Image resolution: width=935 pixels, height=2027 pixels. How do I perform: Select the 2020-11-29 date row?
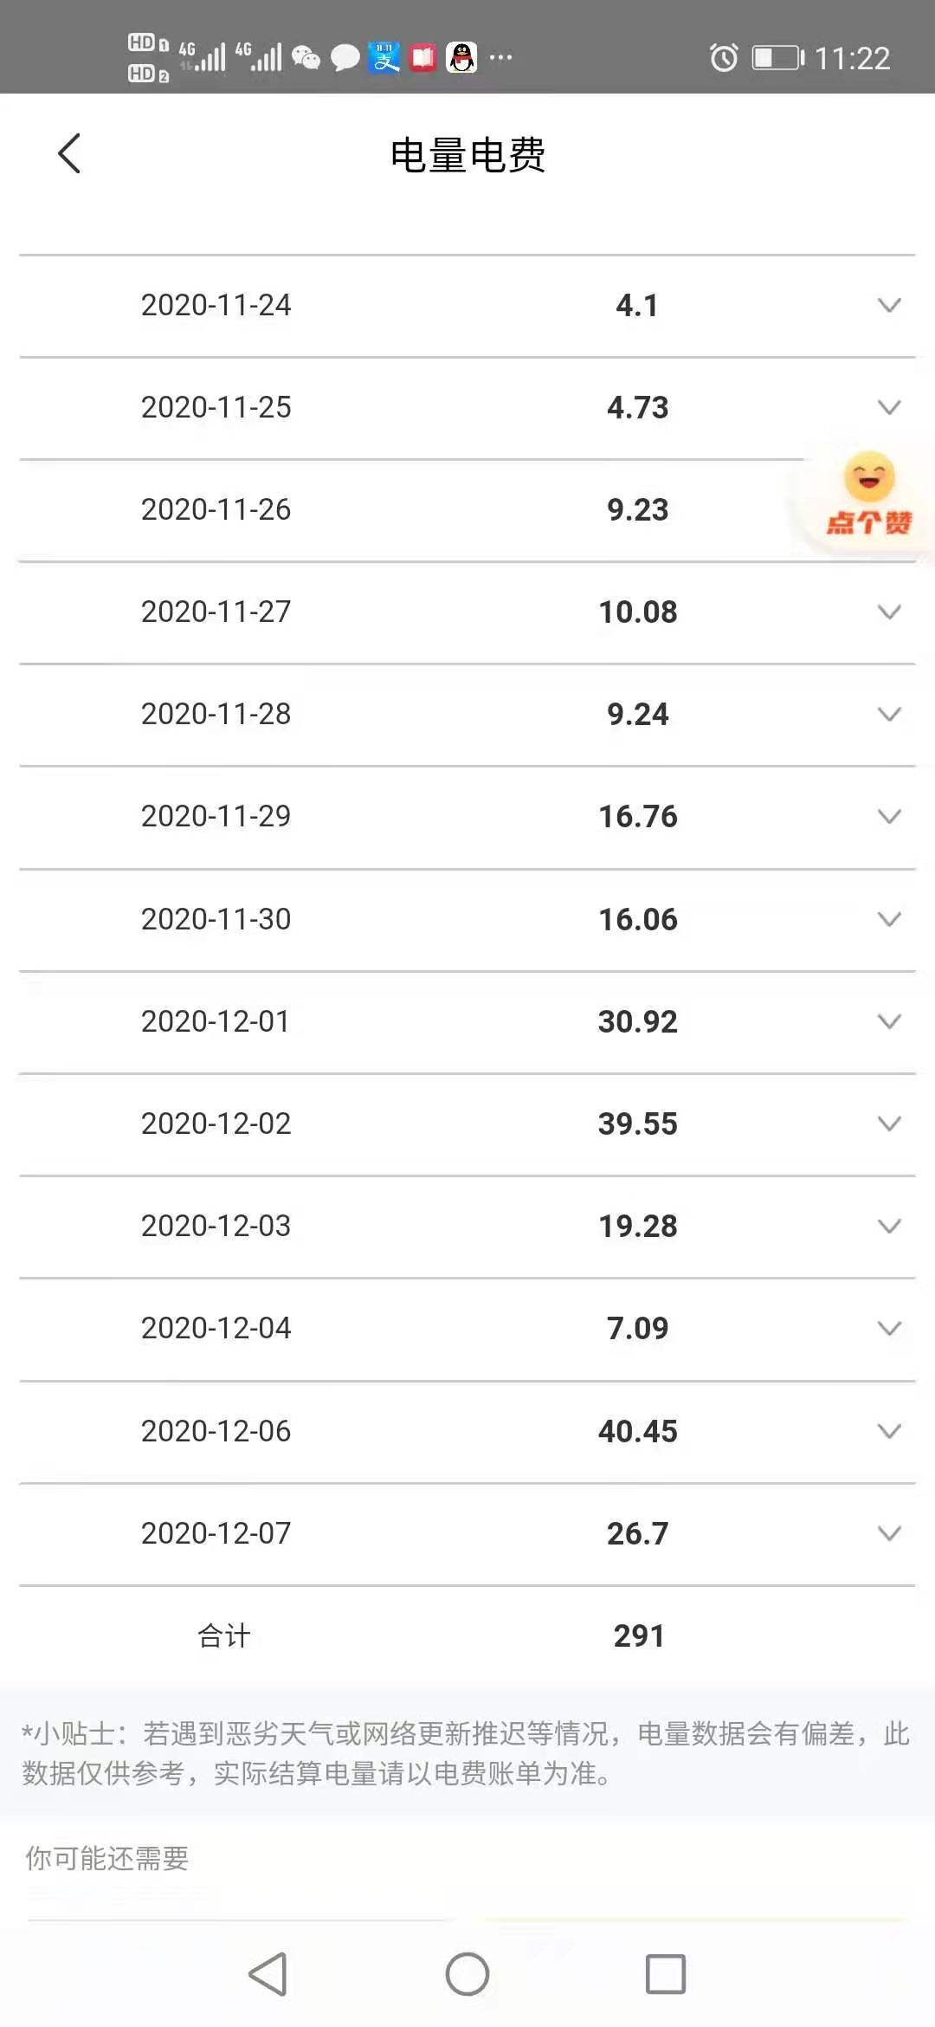pos(216,816)
